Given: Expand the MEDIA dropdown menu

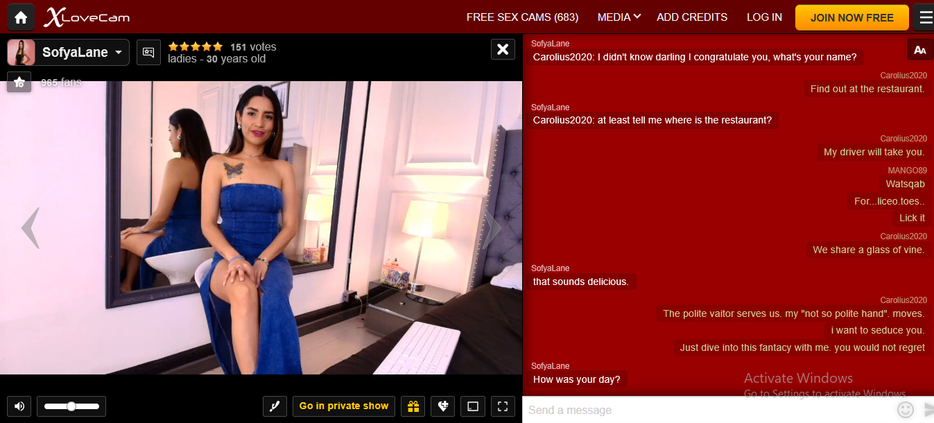Looking at the screenshot, I should tap(619, 17).
